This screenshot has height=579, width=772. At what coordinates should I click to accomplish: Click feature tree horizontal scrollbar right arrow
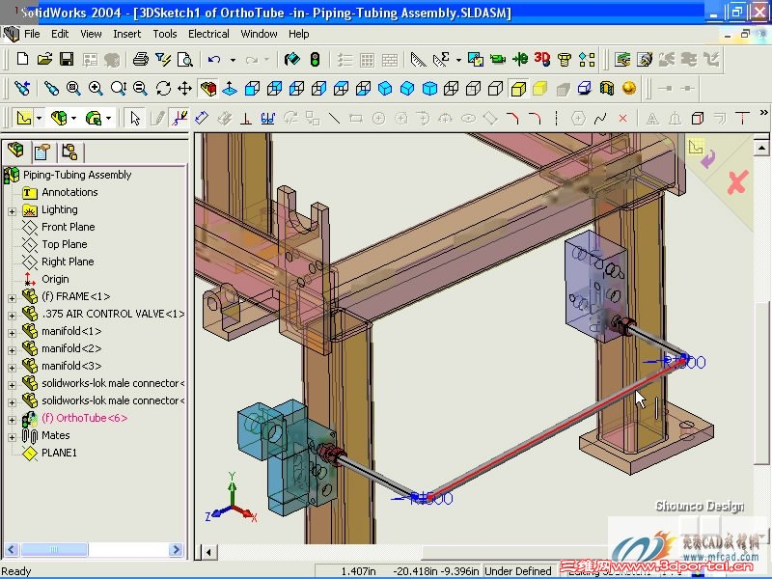pos(176,549)
